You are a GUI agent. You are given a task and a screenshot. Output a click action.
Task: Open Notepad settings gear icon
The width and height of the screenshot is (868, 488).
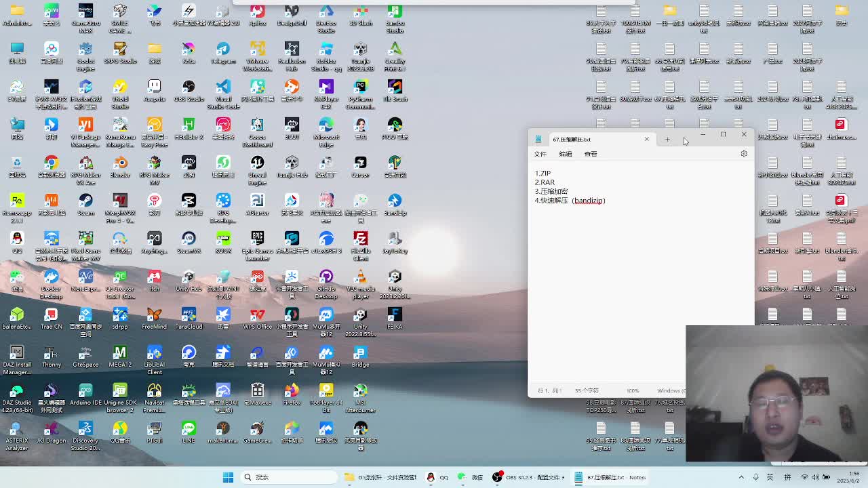[744, 154]
